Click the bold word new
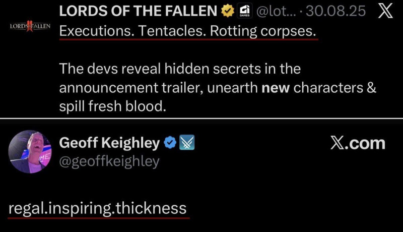The width and height of the screenshot is (403, 232). pos(276,88)
